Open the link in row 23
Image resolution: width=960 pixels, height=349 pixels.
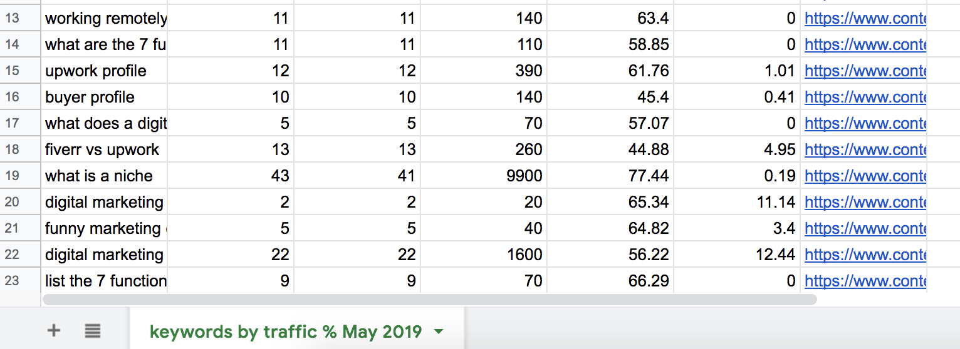[x=865, y=281]
